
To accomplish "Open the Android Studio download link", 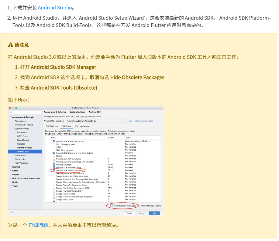I will click(55, 8).
